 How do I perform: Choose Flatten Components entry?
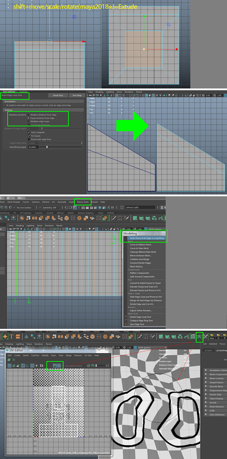139,273
